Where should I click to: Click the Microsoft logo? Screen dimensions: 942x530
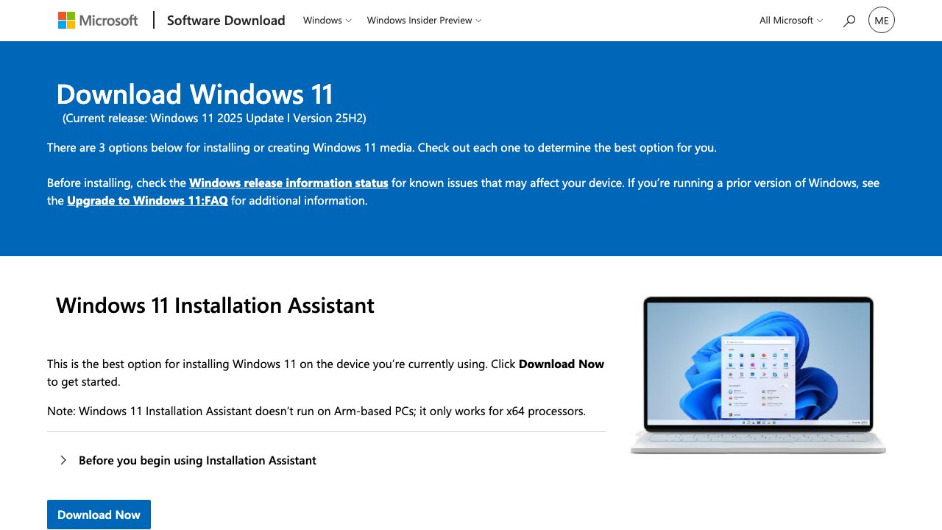98,21
